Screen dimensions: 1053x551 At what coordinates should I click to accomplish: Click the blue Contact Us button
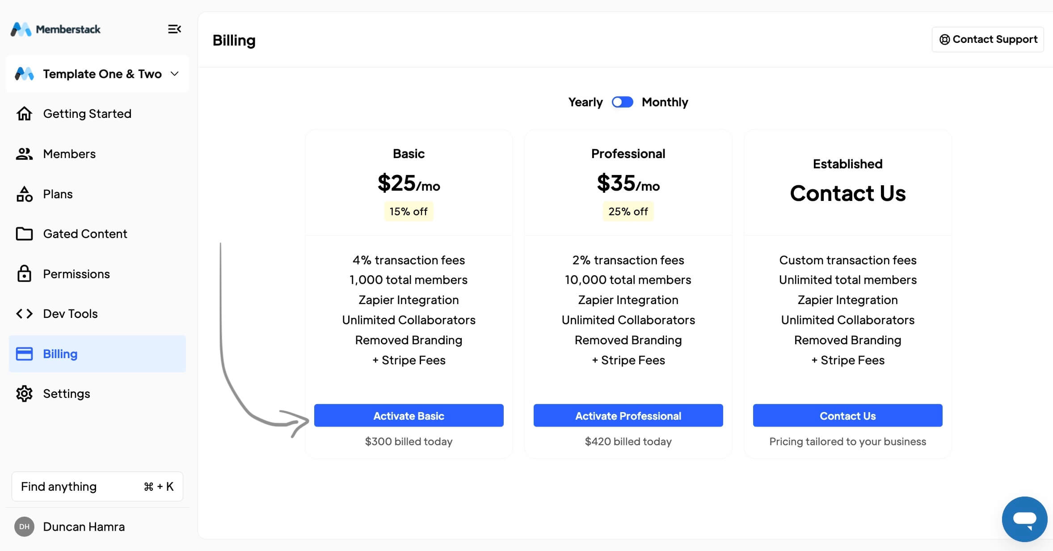[847, 416]
